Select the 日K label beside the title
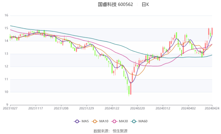The image size is (221, 134). pyautogui.click(x=145, y=4)
